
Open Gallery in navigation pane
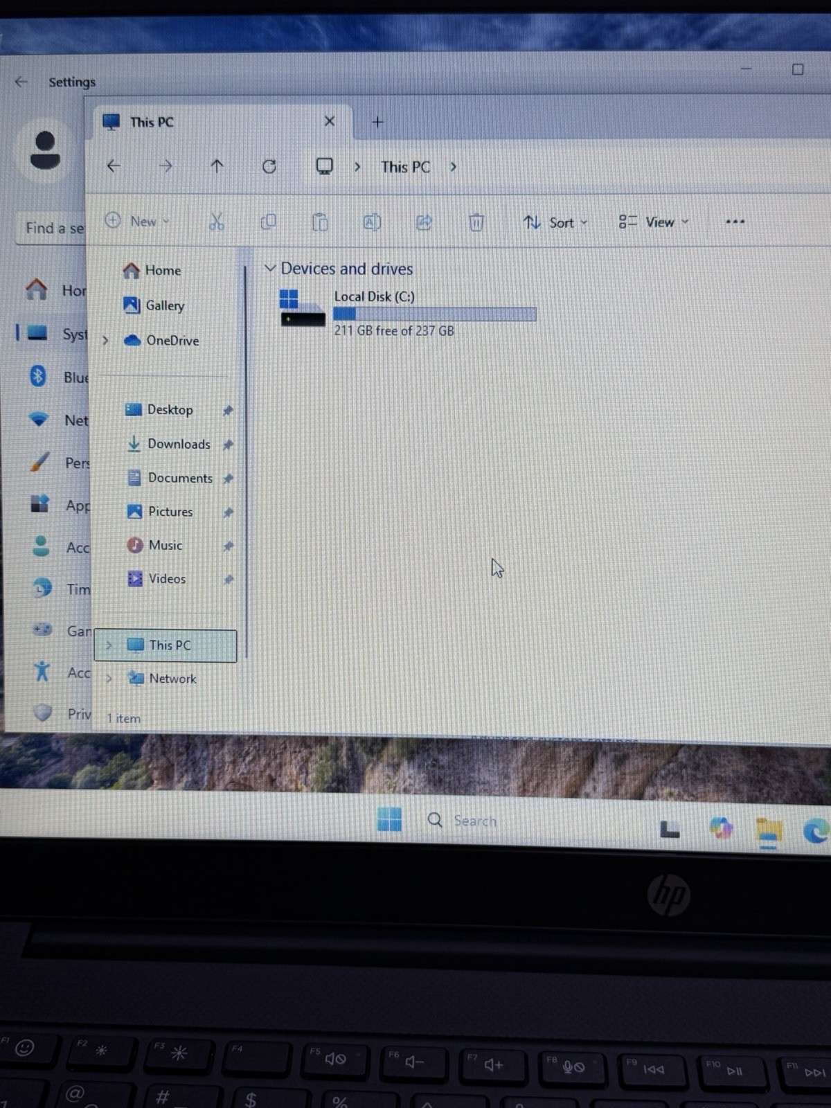(154, 305)
